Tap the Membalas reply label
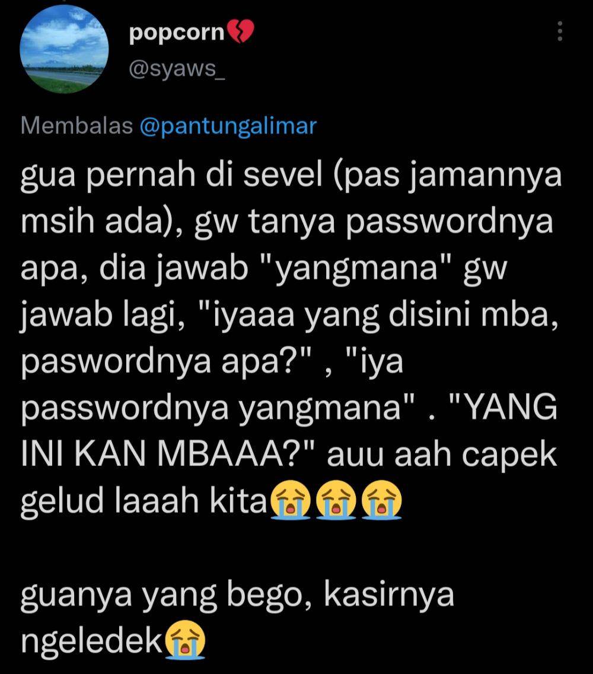Viewport: 593px width, 674px height. pyautogui.click(x=77, y=126)
